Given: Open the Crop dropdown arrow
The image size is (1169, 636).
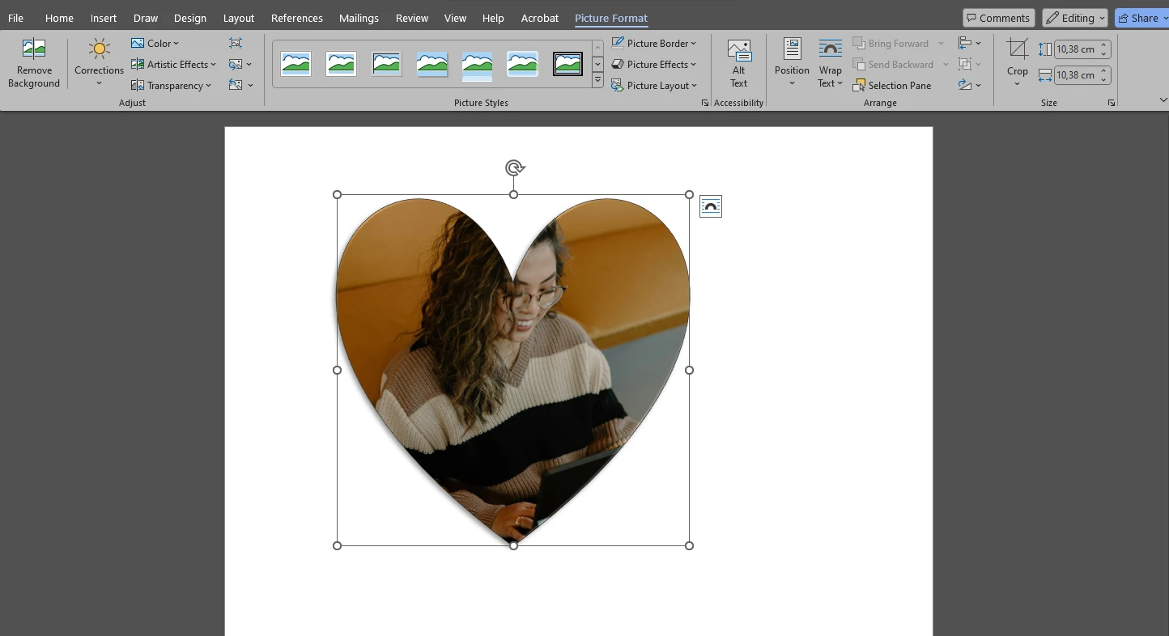Looking at the screenshot, I should [1018, 83].
